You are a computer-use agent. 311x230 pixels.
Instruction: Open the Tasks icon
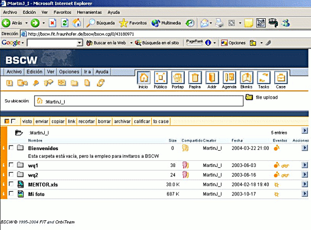tap(264, 78)
